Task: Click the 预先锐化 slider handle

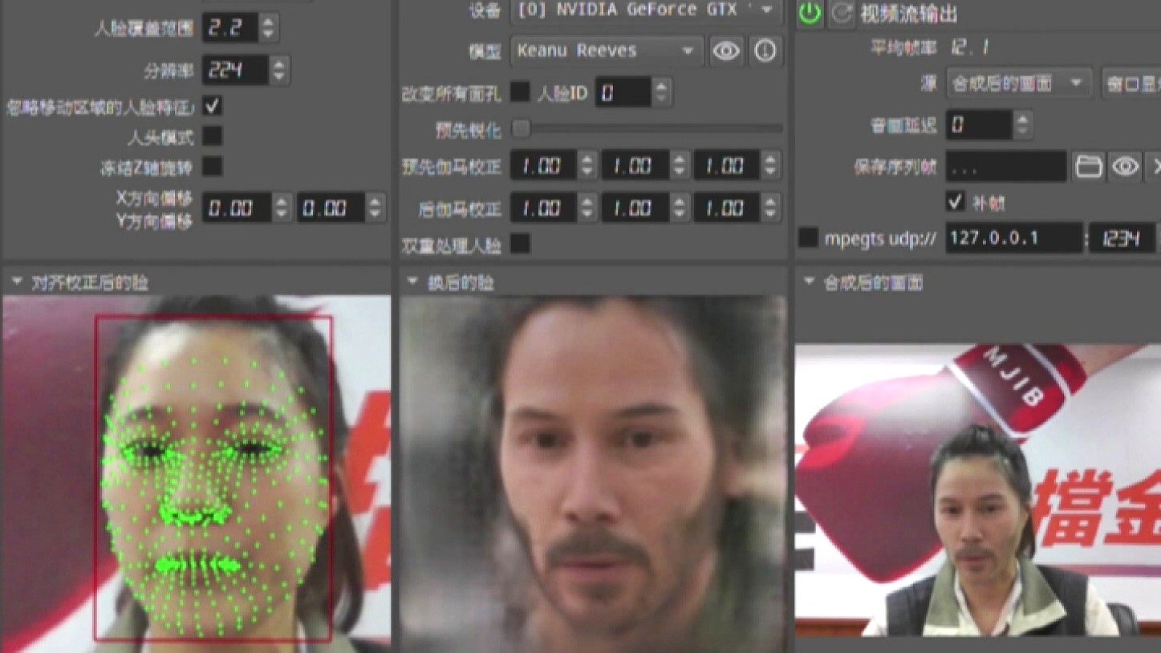Action: click(521, 128)
